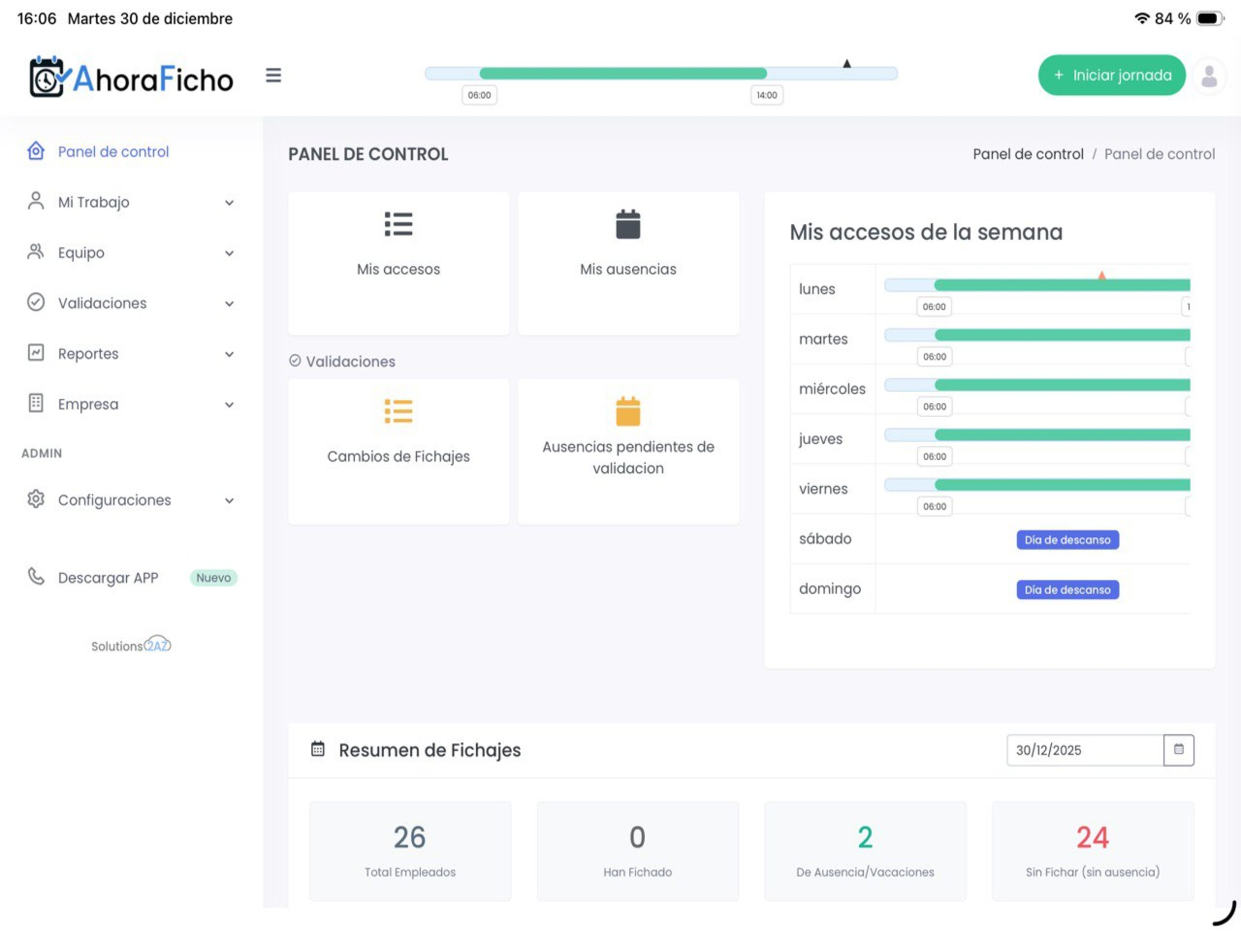
Task: Click the Descargar APP phone icon
Action: point(36,576)
